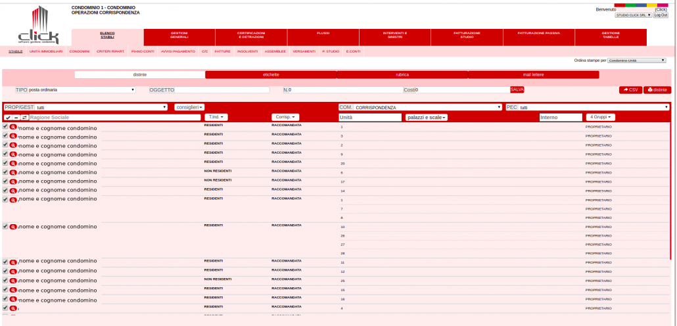Open the PEC tutti dropdown
Image resolution: width=677 pixels, height=326 pixels.
click(x=594, y=107)
